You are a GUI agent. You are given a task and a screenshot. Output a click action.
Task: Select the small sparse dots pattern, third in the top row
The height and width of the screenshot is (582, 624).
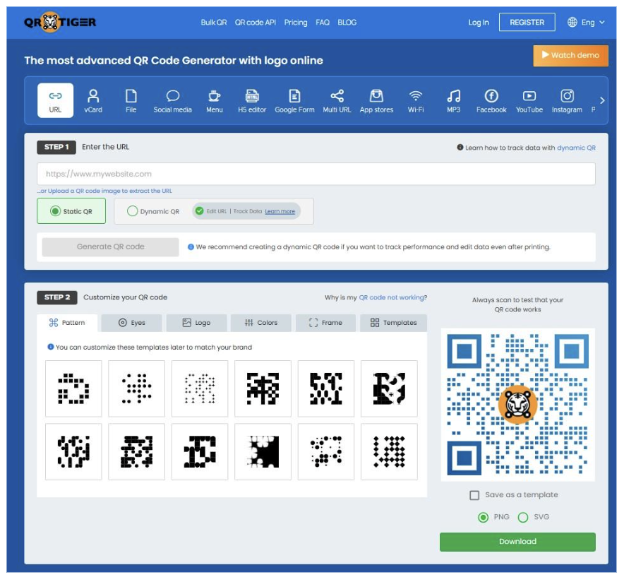click(x=200, y=388)
